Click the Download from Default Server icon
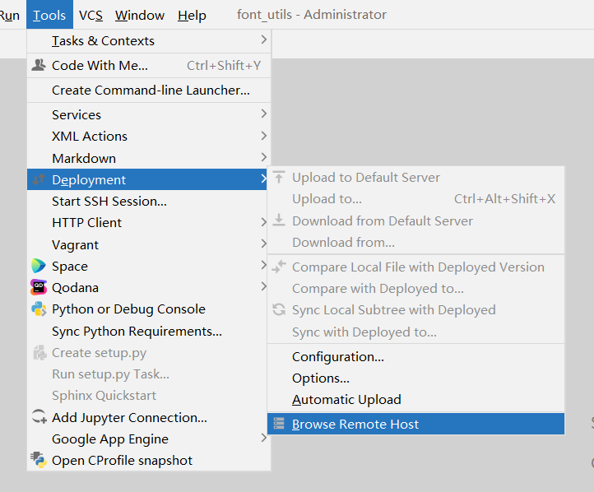The height and width of the screenshot is (492, 594). click(x=279, y=220)
